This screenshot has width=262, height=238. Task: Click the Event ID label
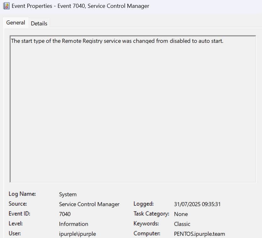(x=19, y=214)
